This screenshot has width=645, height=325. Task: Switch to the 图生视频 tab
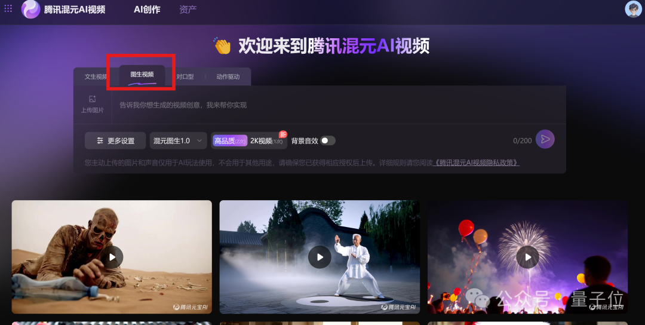[142, 75]
